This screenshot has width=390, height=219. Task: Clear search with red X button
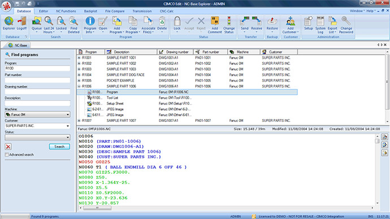[8, 147]
